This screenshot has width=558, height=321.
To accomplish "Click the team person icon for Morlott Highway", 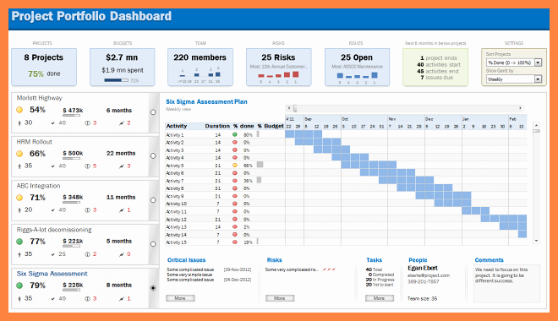I will (19, 123).
